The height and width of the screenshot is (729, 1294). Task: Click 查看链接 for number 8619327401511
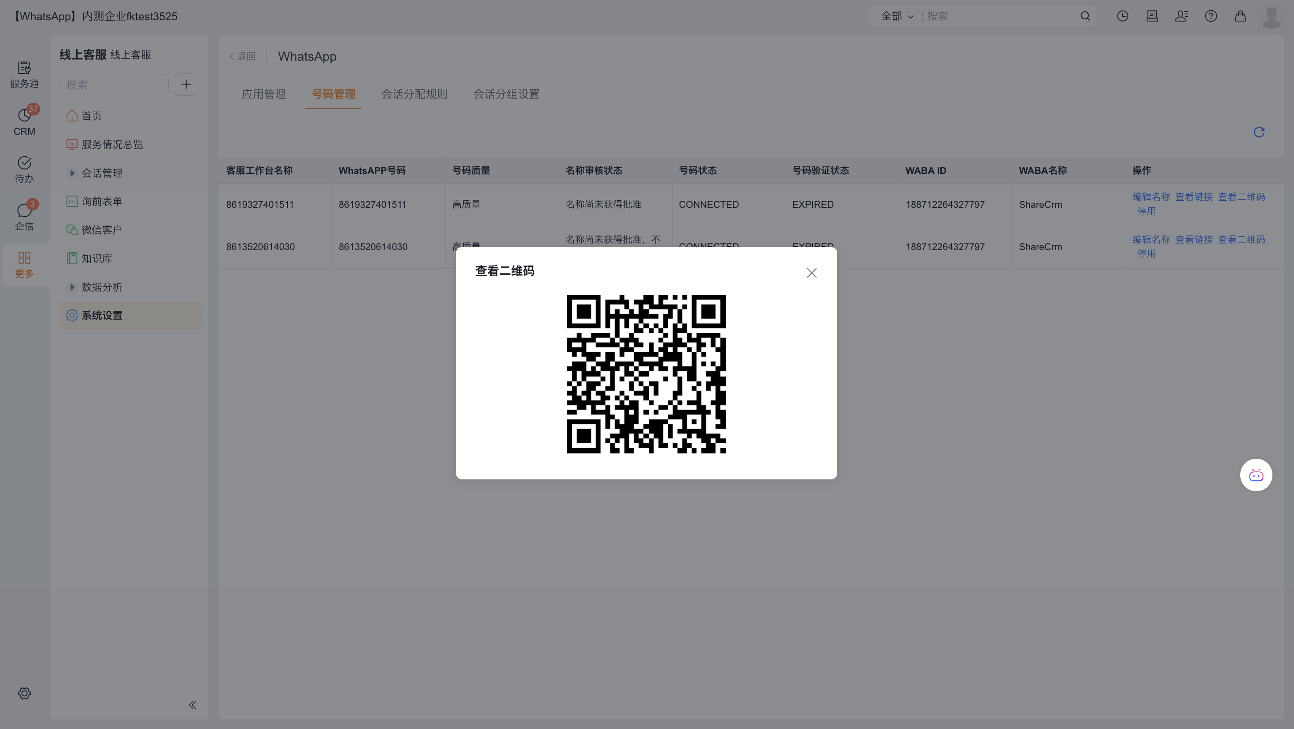1194,197
